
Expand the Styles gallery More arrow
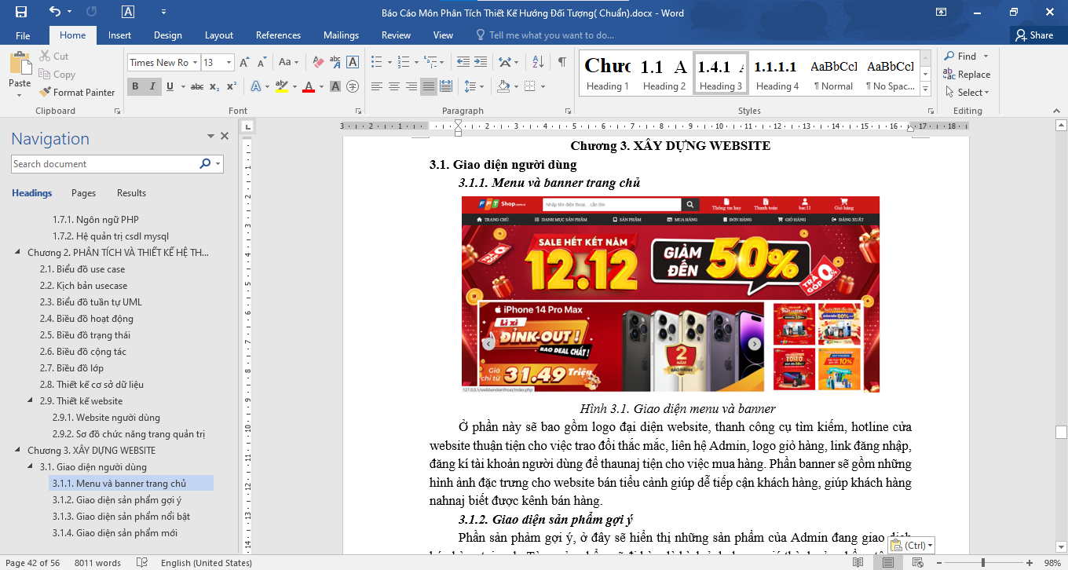(x=925, y=89)
